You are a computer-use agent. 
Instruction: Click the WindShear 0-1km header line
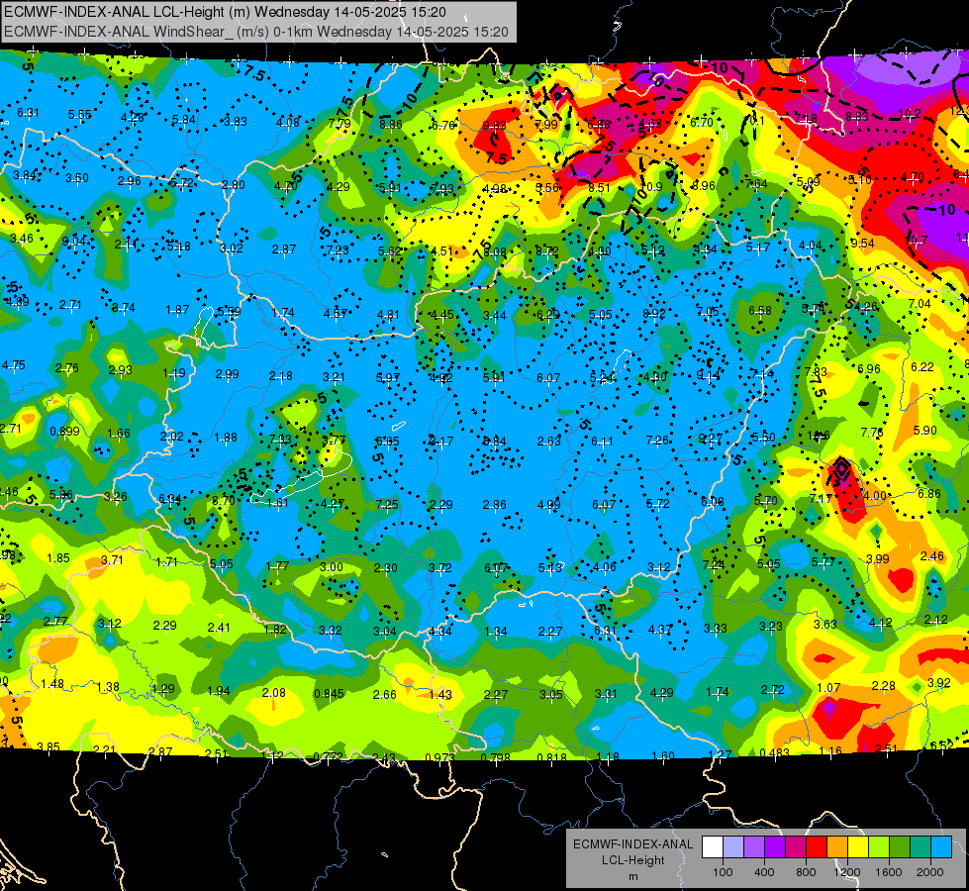[255, 32]
